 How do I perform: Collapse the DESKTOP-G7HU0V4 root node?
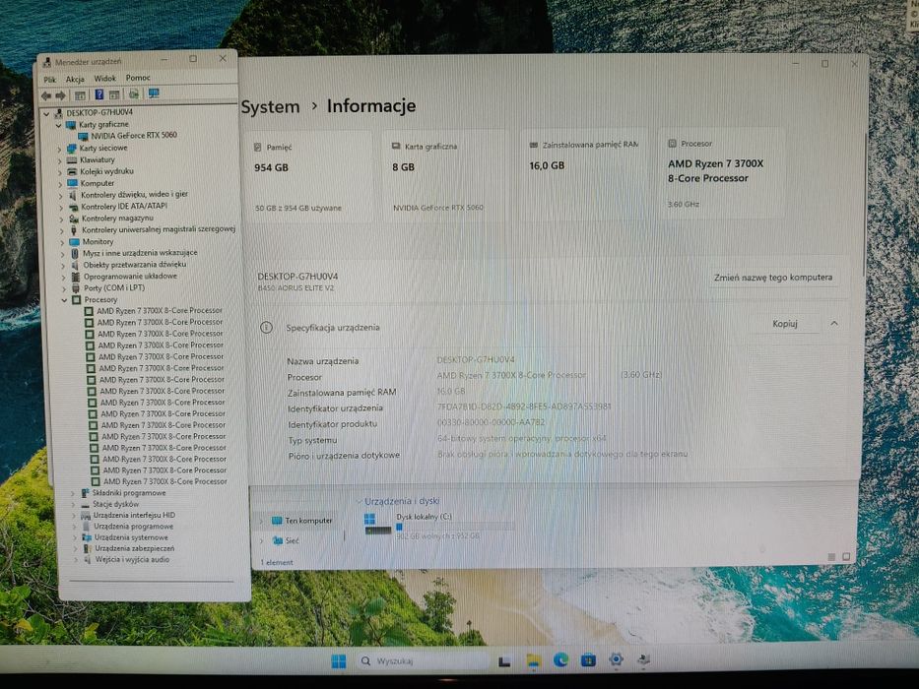coord(47,113)
